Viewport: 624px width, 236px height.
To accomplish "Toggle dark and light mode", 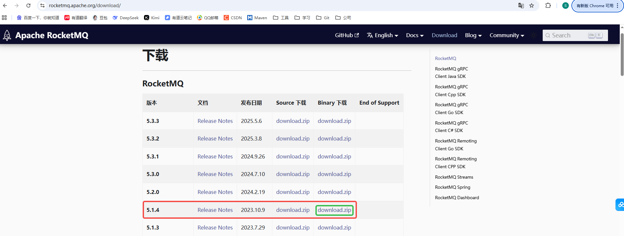I will click(x=534, y=35).
